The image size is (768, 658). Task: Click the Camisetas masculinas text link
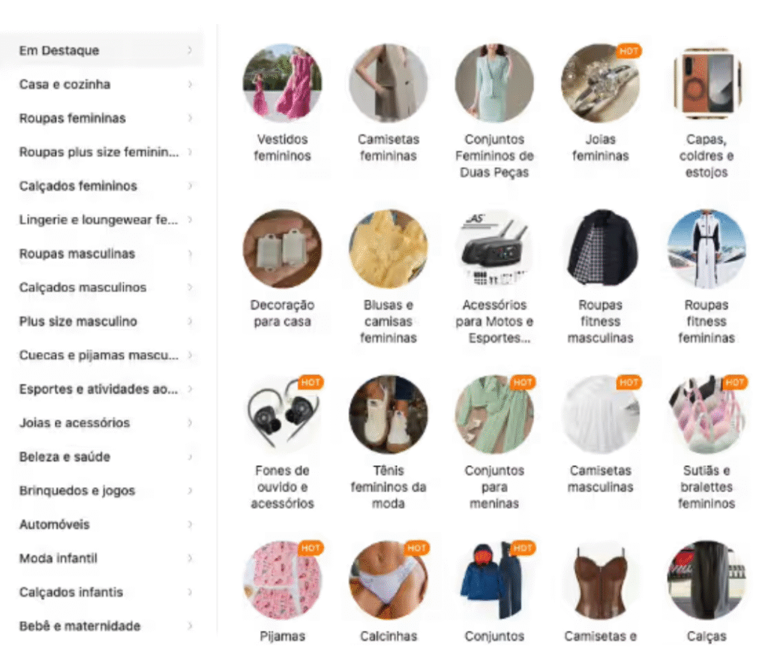[600, 479]
